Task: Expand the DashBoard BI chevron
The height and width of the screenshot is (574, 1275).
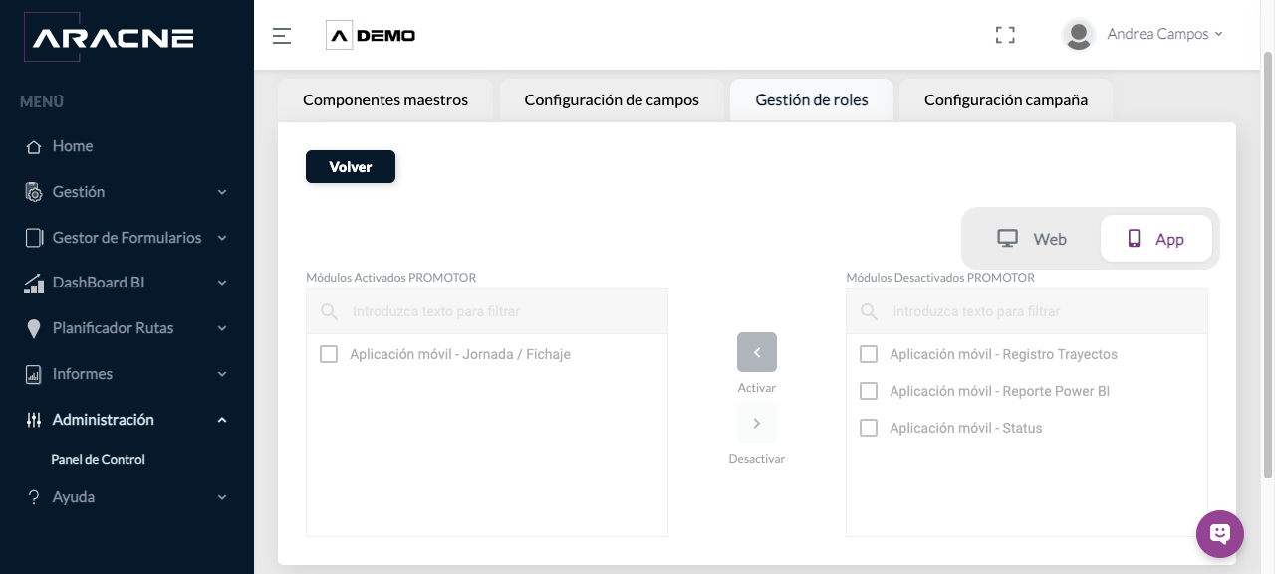Action: (x=222, y=284)
